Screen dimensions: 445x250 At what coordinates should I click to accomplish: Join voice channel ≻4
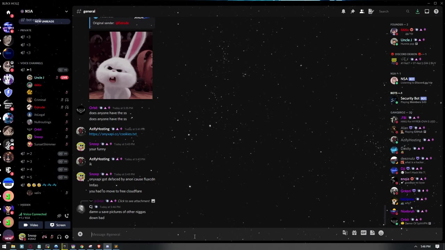tap(44, 169)
